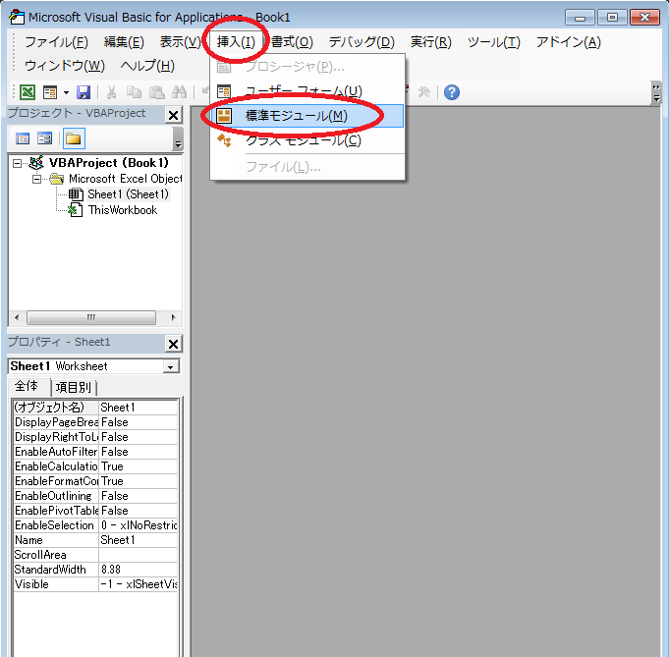Open the ファイル(F) menu

coord(56,42)
